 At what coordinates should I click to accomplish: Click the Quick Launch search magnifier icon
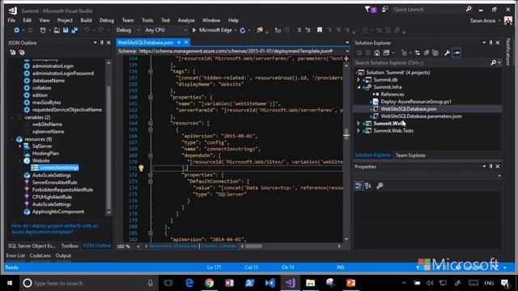pyautogui.click(x=469, y=9)
